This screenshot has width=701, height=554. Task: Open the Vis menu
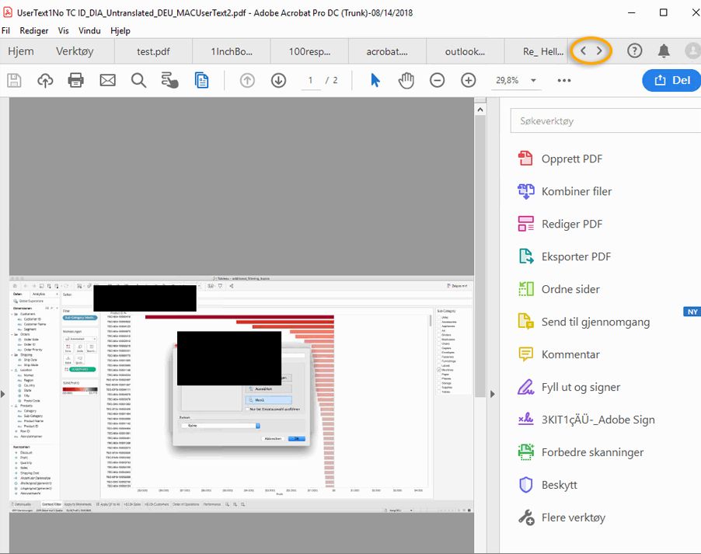63,30
